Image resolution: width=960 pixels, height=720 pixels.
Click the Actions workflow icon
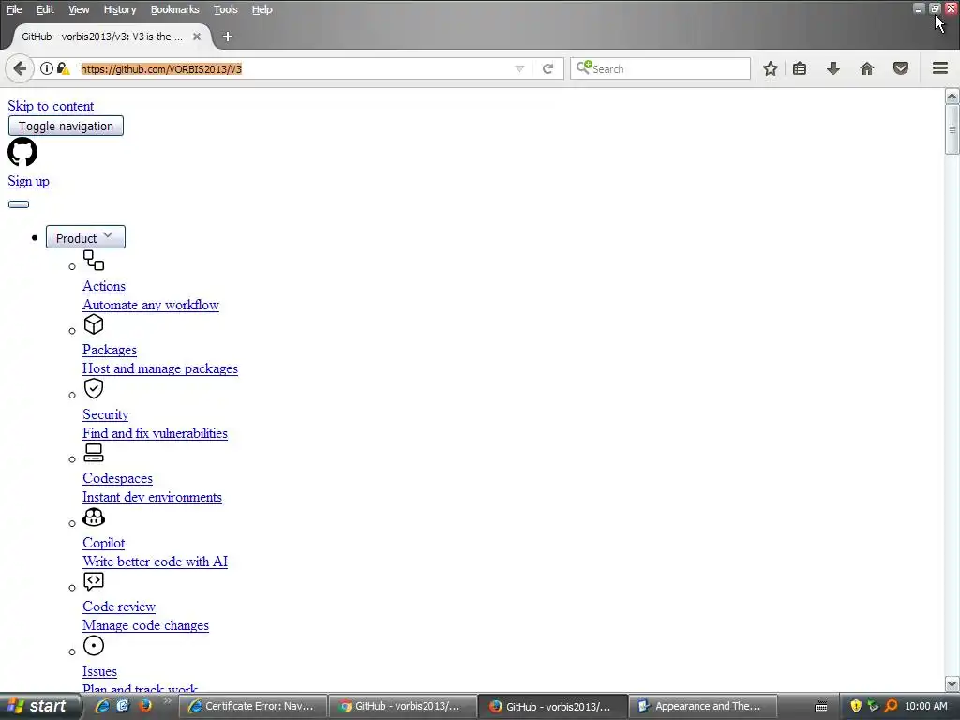pos(94,261)
